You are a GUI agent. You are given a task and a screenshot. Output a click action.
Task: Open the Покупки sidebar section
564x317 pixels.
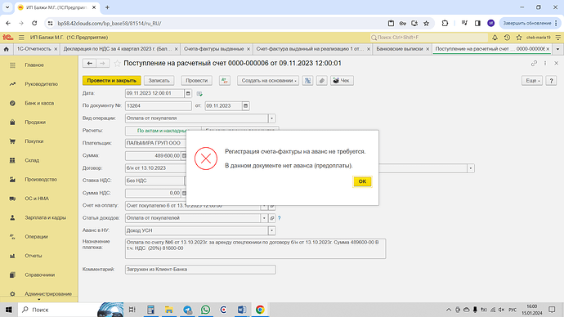coord(34,141)
